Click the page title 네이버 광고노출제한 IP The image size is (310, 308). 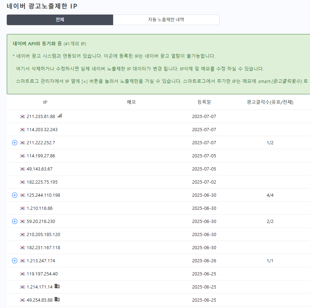(42, 6)
